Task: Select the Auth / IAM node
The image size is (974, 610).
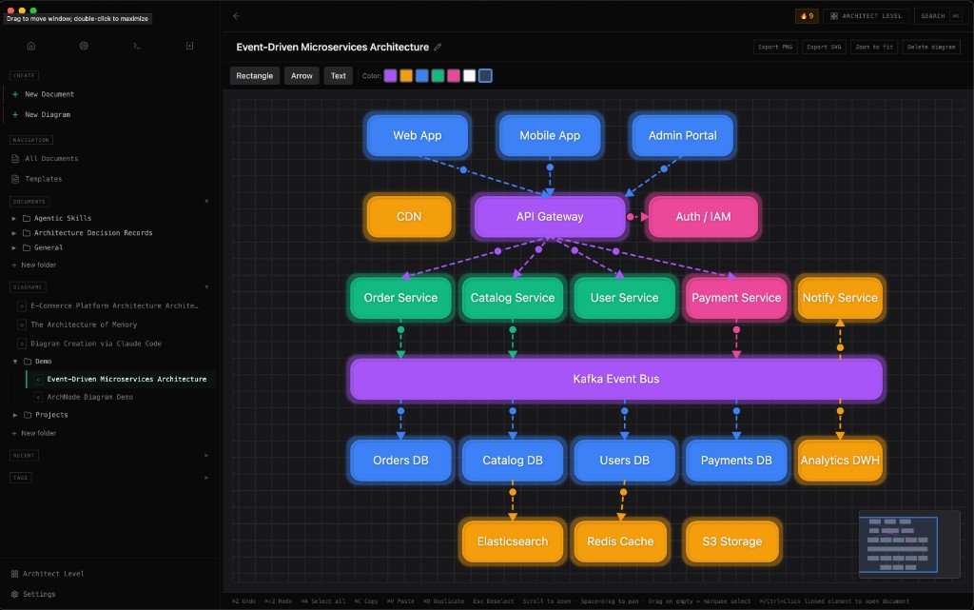Action: pos(703,217)
